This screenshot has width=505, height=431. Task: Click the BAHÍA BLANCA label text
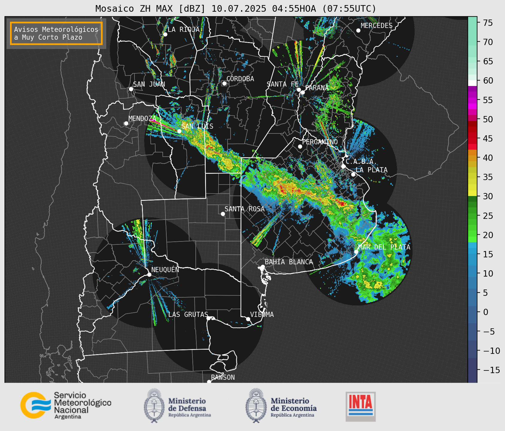coord(289,262)
